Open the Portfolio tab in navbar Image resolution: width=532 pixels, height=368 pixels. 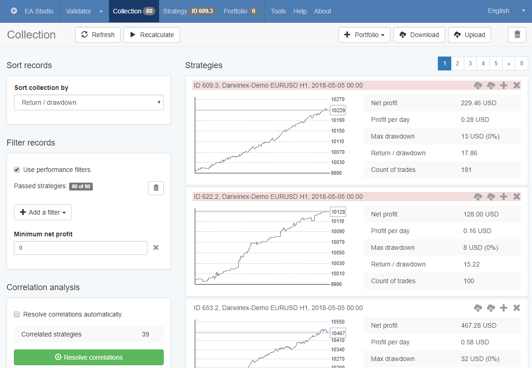pyautogui.click(x=241, y=11)
